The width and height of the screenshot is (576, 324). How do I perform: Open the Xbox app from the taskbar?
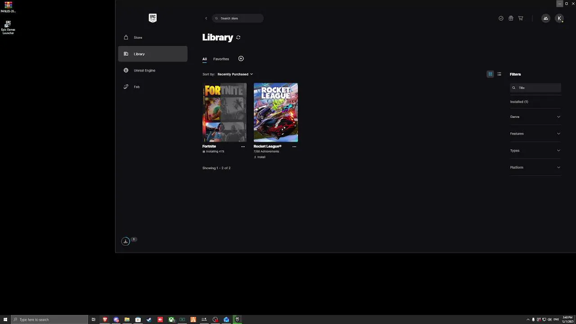tap(171, 319)
